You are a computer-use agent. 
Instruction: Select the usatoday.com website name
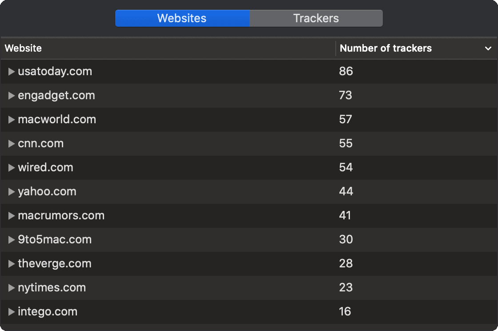[x=55, y=72]
